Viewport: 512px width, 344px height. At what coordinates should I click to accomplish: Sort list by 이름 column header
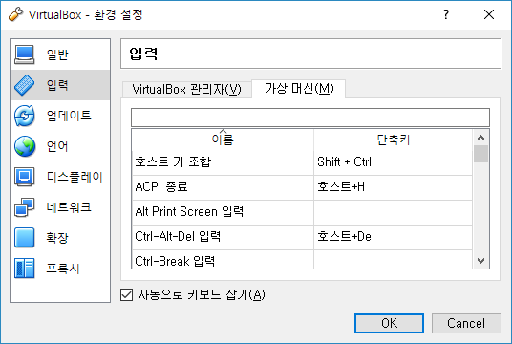tap(223, 140)
